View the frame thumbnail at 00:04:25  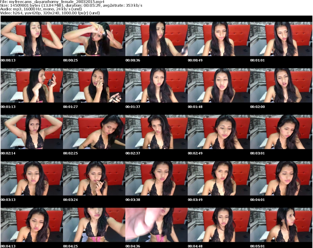(x=94, y=225)
